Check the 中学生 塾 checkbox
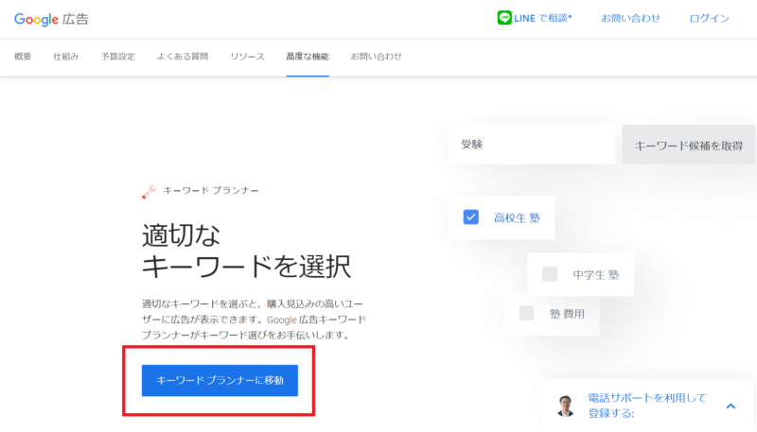Viewport: 757px width, 432px height. click(x=550, y=274)
